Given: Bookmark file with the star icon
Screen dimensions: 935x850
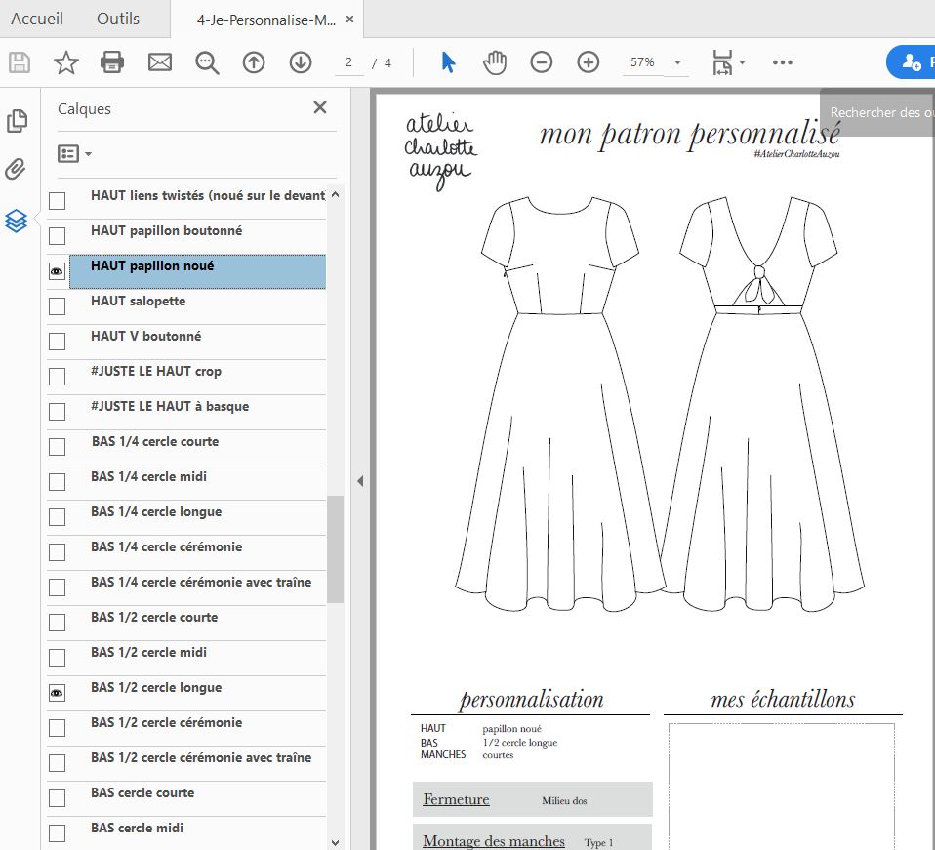Looking at the screenshot, I should (x=65, y=62).
